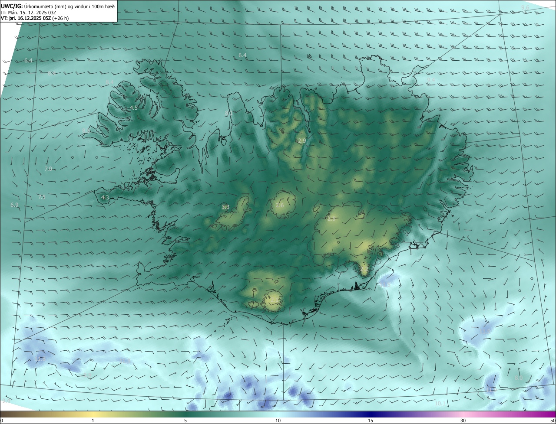This screenshot has height=424, width=556.
Task: Click the colour scale tick label 30
Action: [x=463, y=421]
